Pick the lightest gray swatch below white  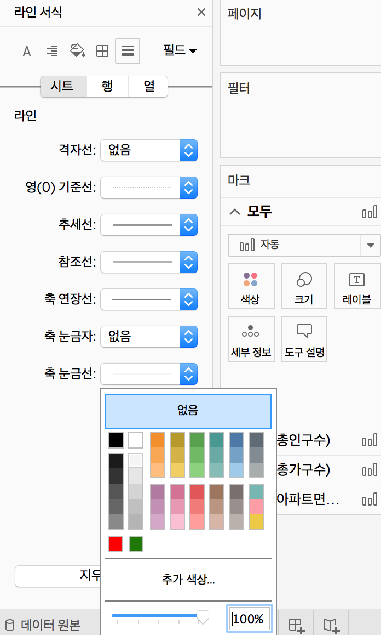[x=136, y=461]
